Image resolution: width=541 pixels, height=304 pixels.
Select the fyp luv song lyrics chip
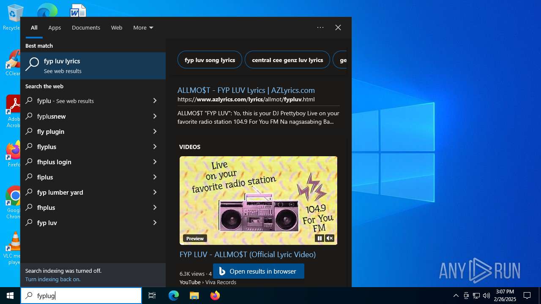coord(210,60)
